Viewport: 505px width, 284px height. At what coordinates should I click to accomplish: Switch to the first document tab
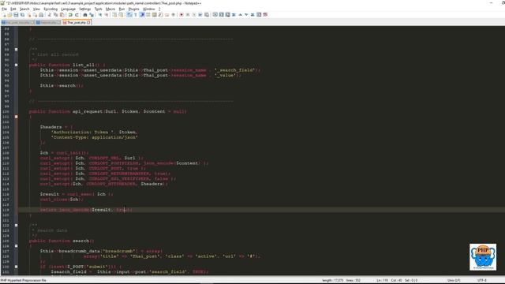(x=17, y=23)
